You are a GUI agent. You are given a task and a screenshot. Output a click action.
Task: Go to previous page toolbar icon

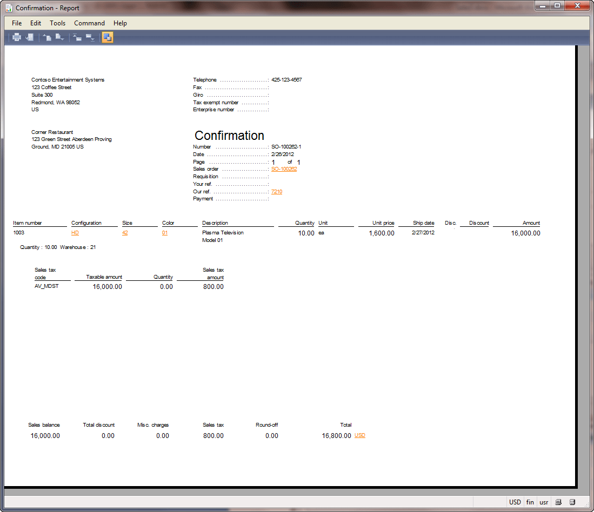click(x=47, y=37)
